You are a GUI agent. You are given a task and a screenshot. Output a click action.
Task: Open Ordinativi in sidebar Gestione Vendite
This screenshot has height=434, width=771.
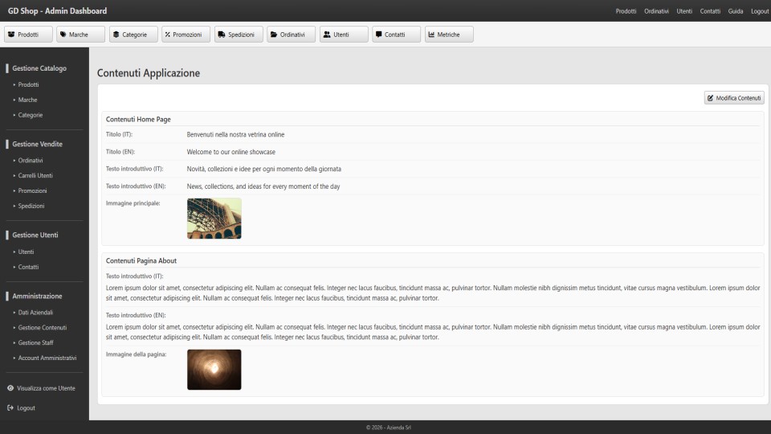click(31, 161)
